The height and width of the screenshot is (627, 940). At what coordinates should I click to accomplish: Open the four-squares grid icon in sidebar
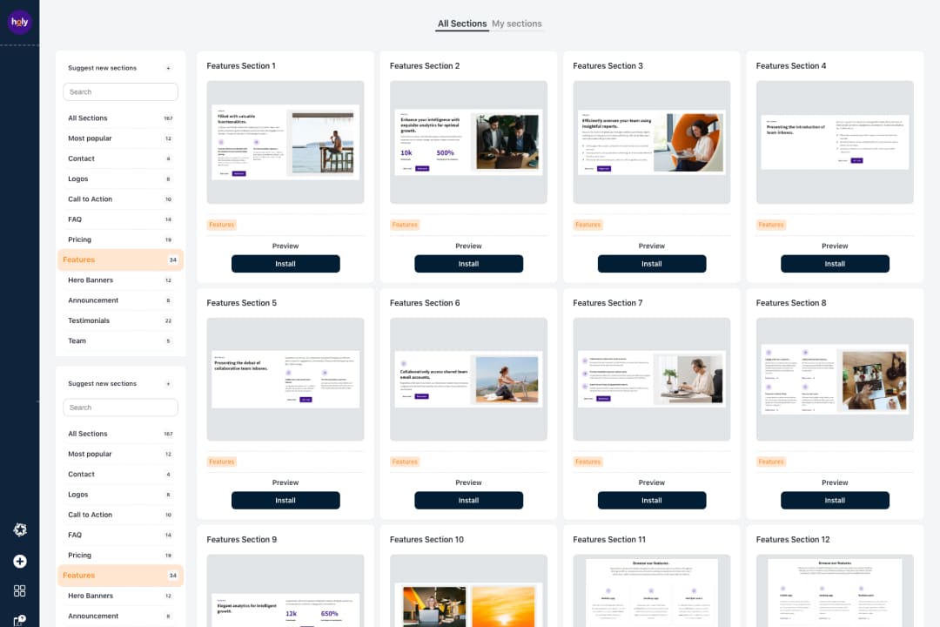tap(20, 591)
